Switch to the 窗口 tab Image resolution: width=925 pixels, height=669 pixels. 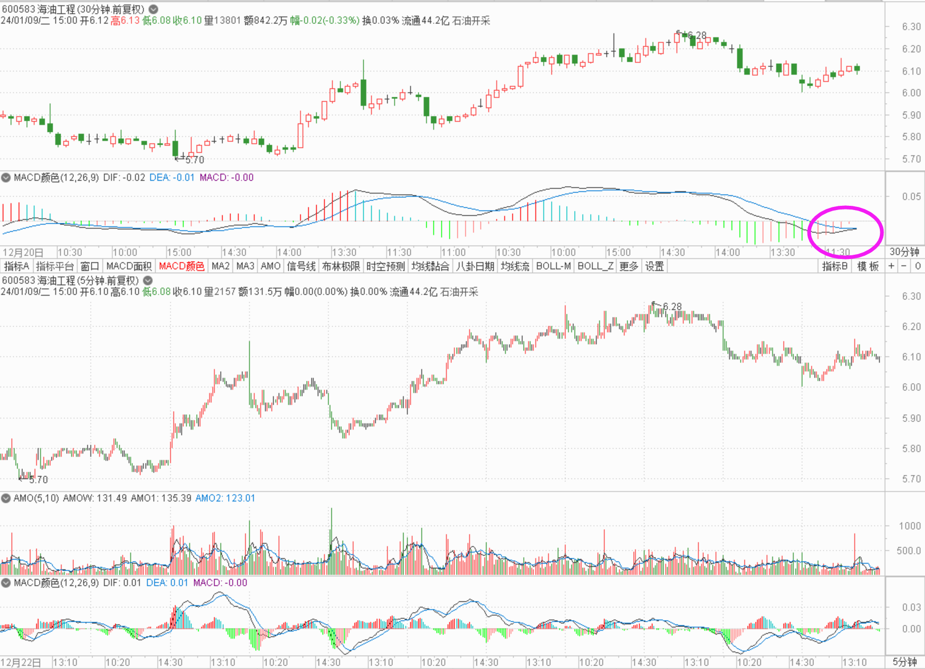pyautogui.click(x=90, y=266)
